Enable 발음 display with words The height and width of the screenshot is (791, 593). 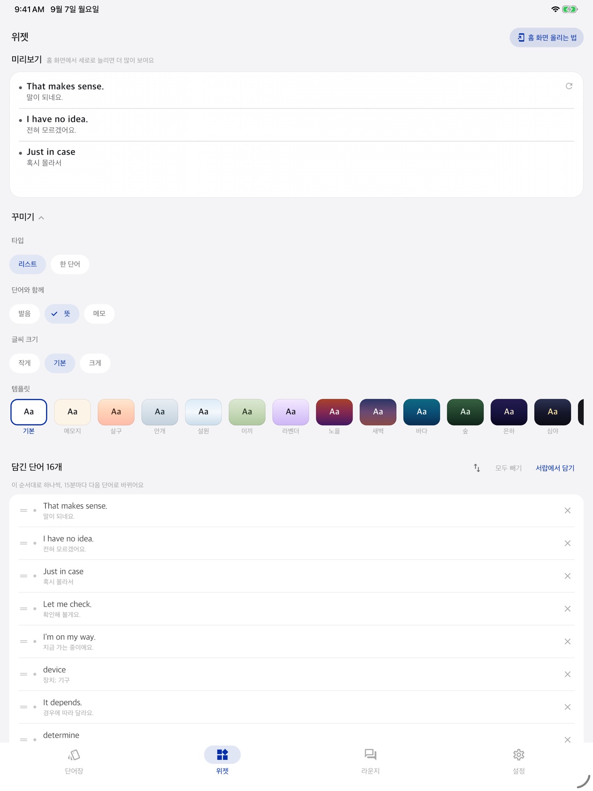pos(24,314)
